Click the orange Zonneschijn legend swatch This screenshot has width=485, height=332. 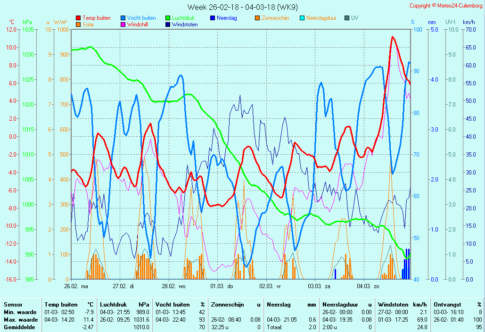[x=257, y=18]
